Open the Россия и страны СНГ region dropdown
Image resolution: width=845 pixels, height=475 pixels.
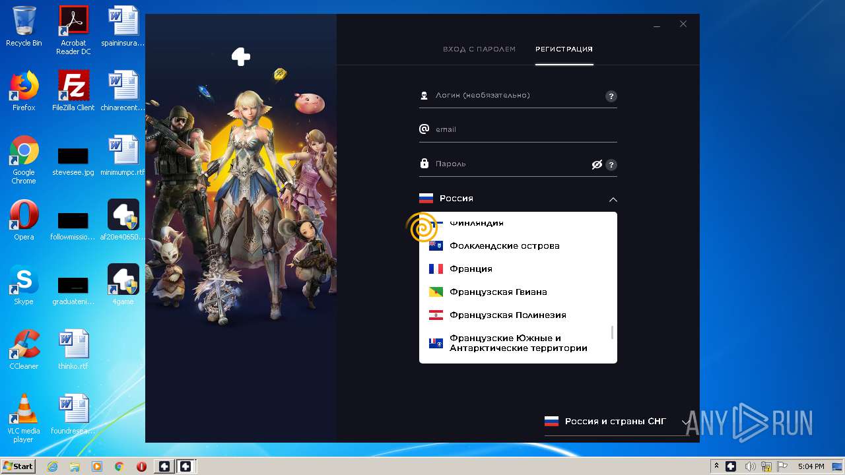tap(617, 422)
